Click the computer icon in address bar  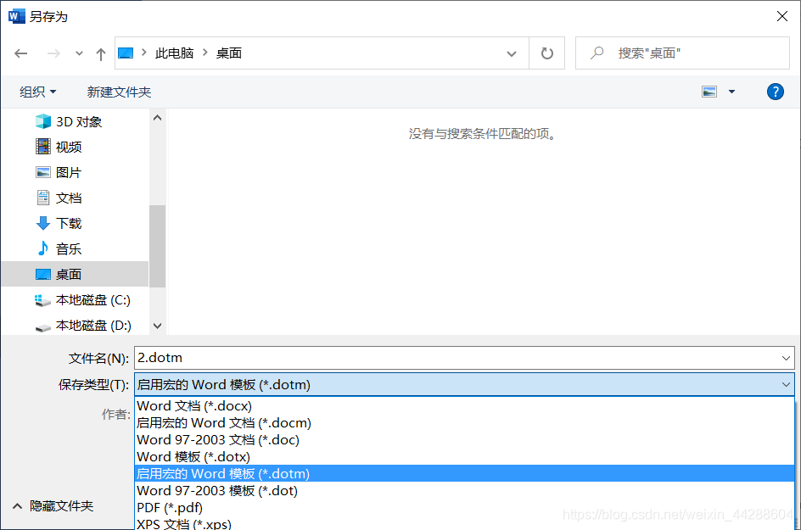coord(126,53)
